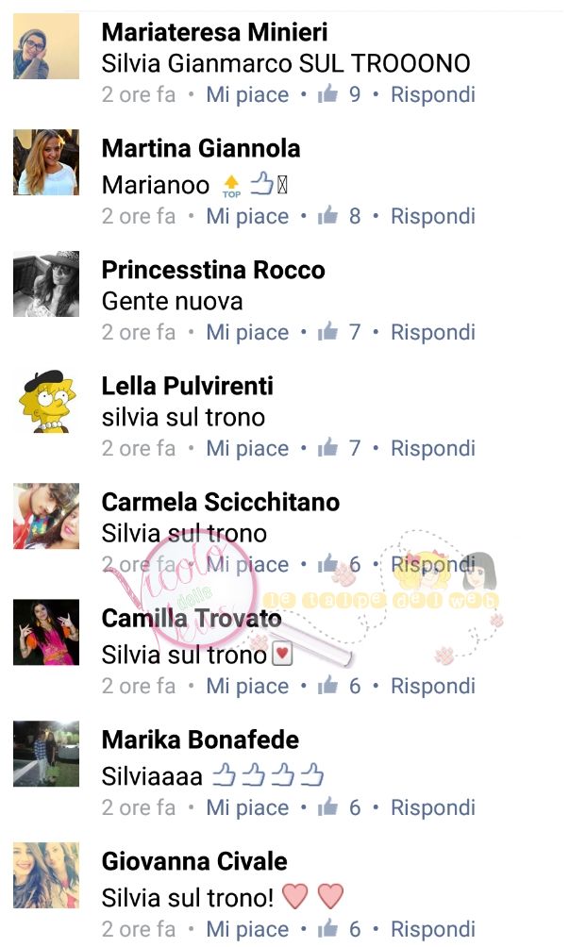Like Mariateresa Minieri's comment with Mi piace

pyautogui.click(x=247, y=95)
